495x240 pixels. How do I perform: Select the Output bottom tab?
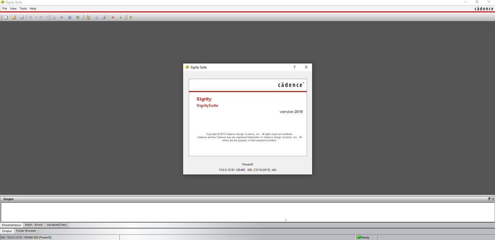pos(7,231)
